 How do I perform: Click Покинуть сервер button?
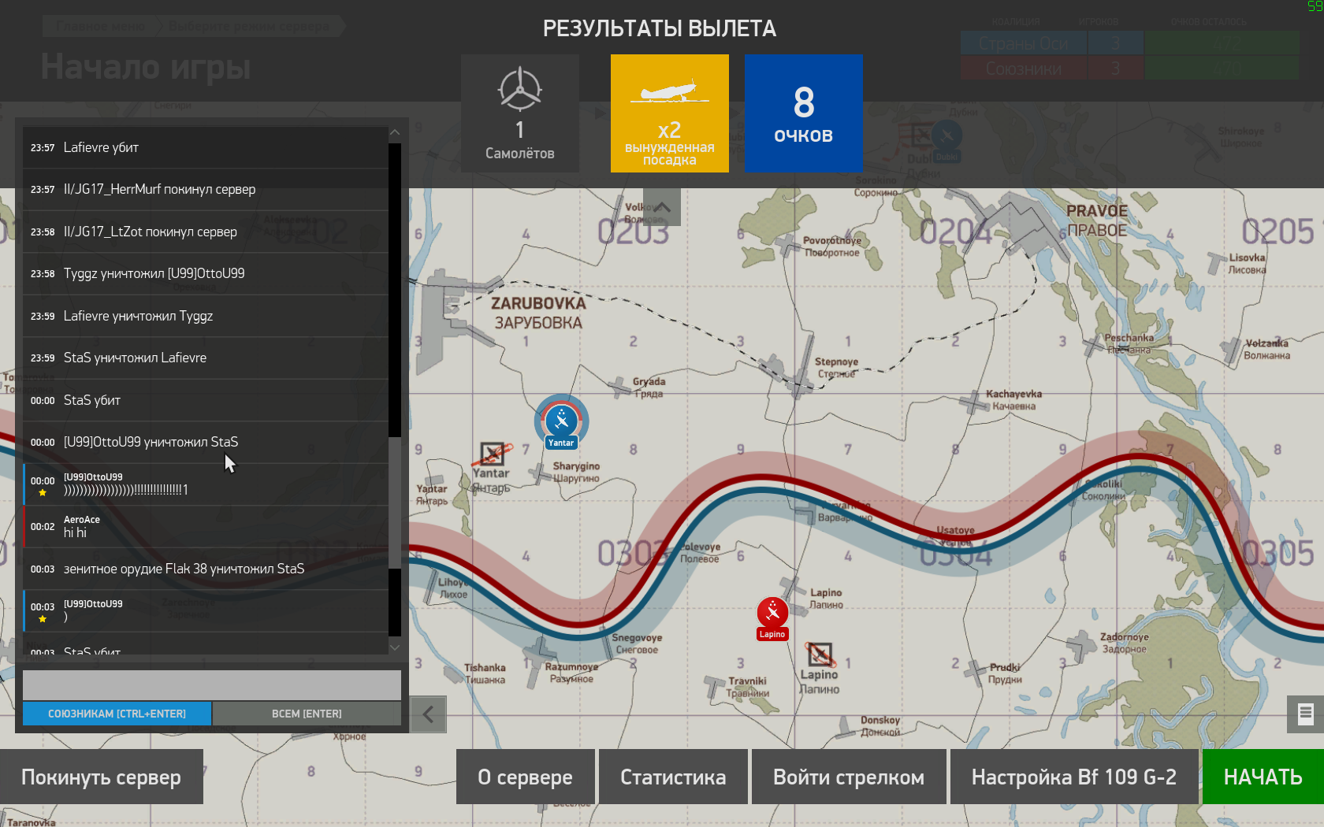tap(101, 777)
